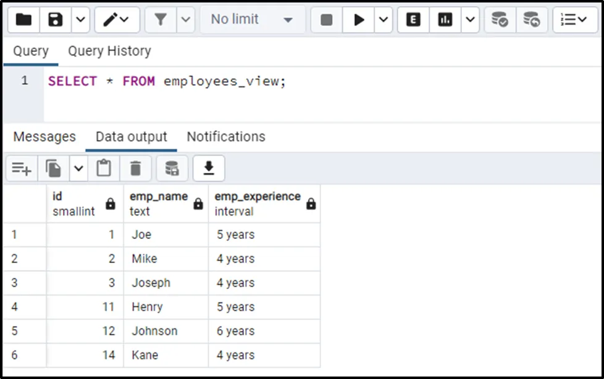This screenshot has width=604, height=379.
Task: Expand the copy options arrow in the data output toolbar
Action: (x=78, y=168)
